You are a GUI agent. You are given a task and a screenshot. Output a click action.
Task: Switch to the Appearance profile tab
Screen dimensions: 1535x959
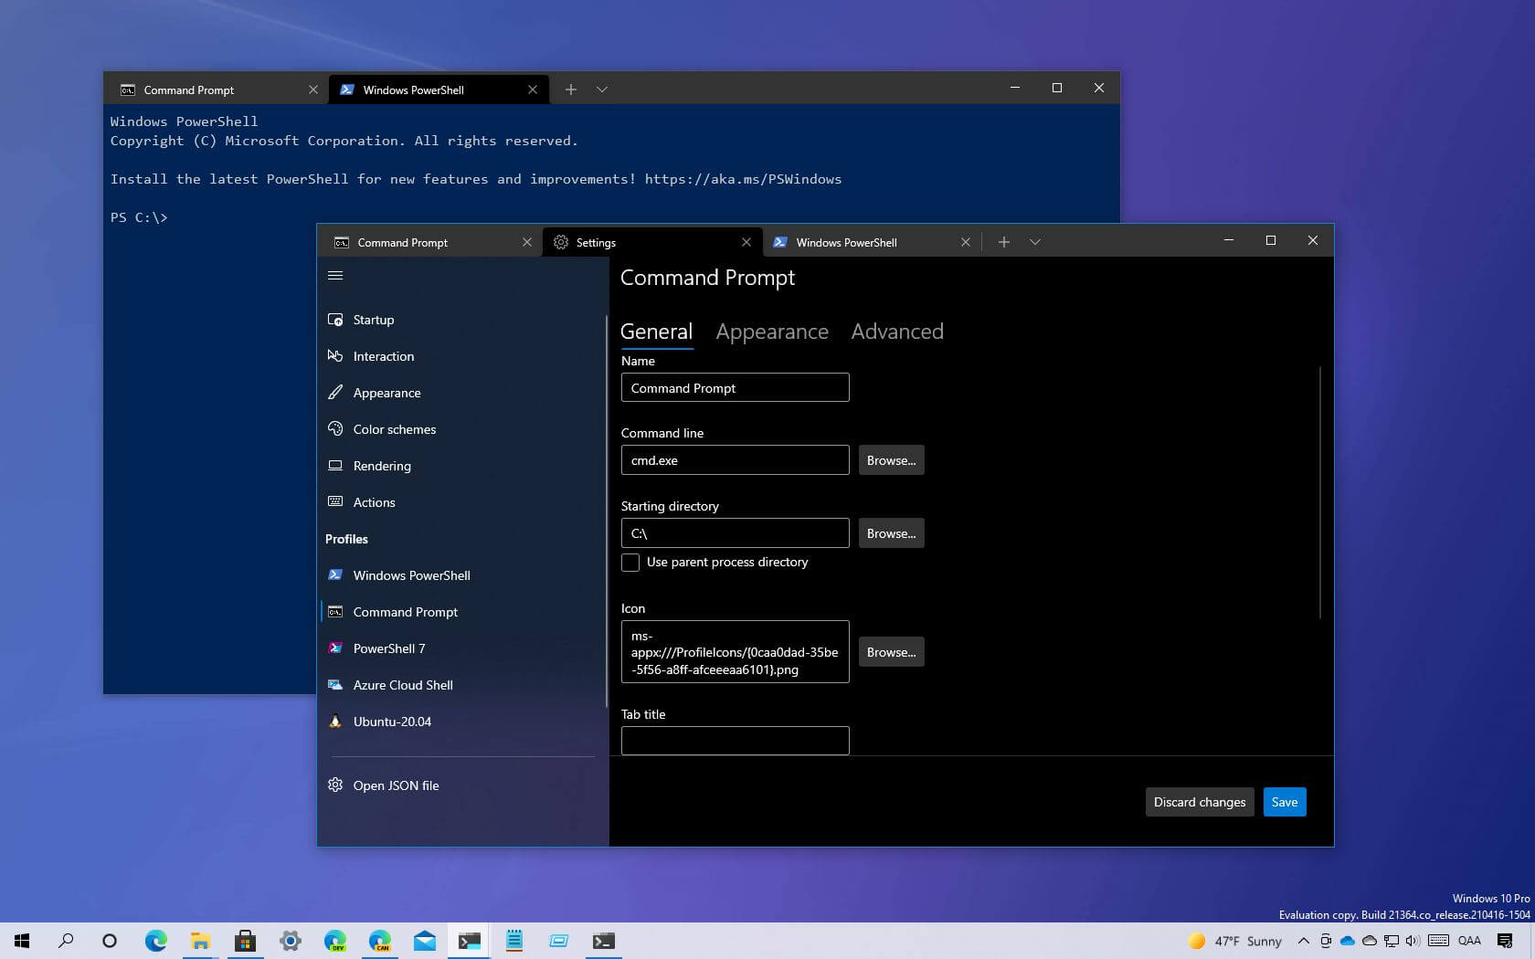tap(772, 332)
